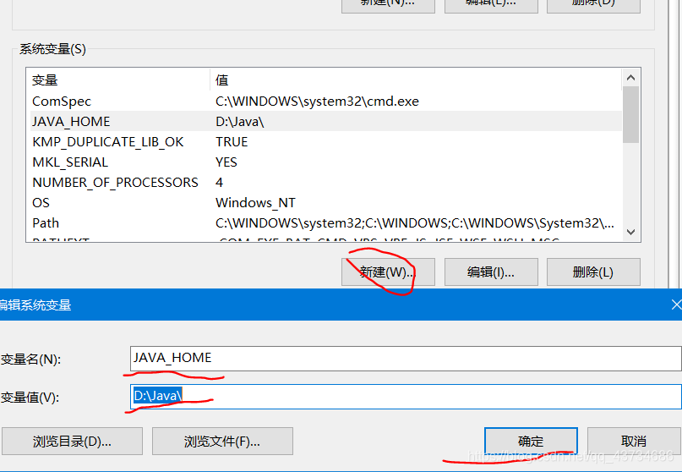Open 浏览文件(F)... file browser
The width and height of the screenshot is (682, 472).
tap(222, 441)
